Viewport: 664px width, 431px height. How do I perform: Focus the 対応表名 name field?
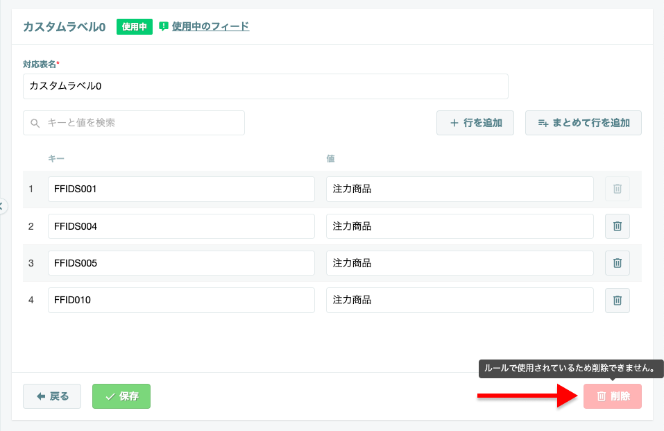click(x=266, y=87)
